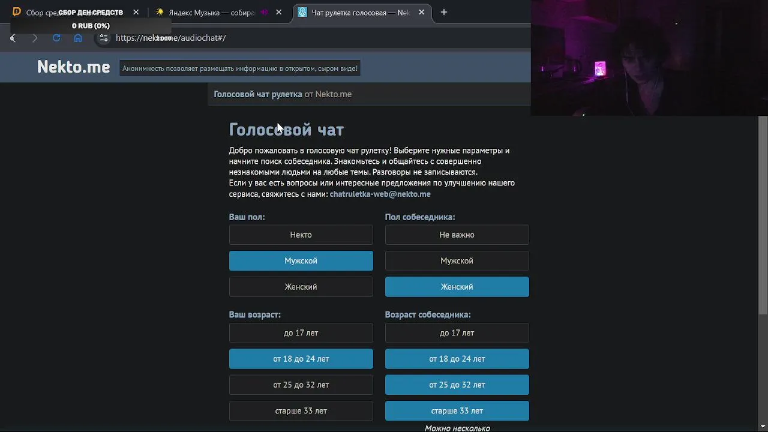Close the Сбор средств tab

tap(136, 12)
